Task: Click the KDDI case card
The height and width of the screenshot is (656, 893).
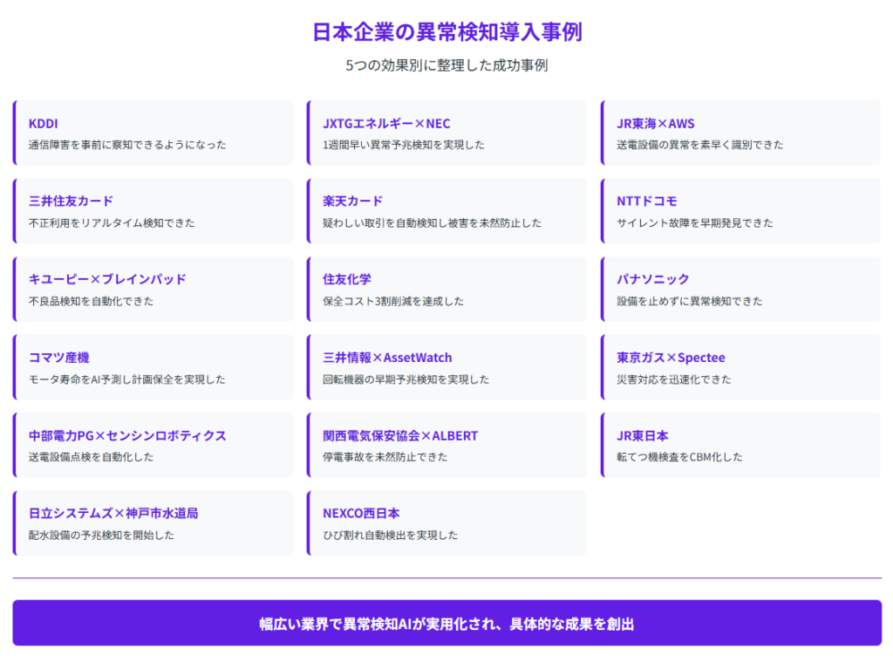Action: click(x=153, y=133)
